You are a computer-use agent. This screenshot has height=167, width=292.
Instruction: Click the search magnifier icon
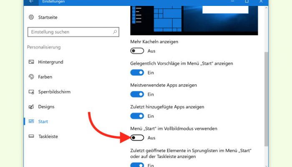115,32
